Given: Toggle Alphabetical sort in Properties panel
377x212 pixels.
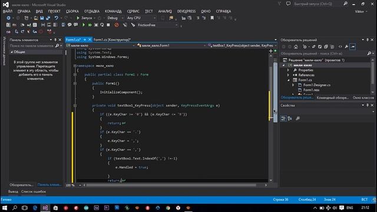Looking at the screenshot, I should [x=290, y=118].
